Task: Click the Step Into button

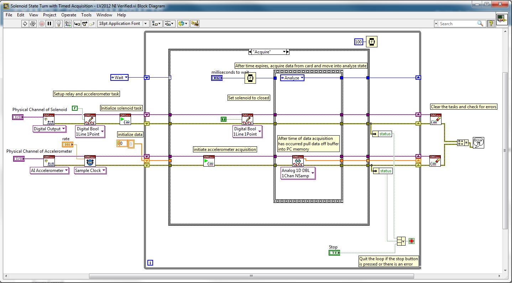Action: [77, 23]
